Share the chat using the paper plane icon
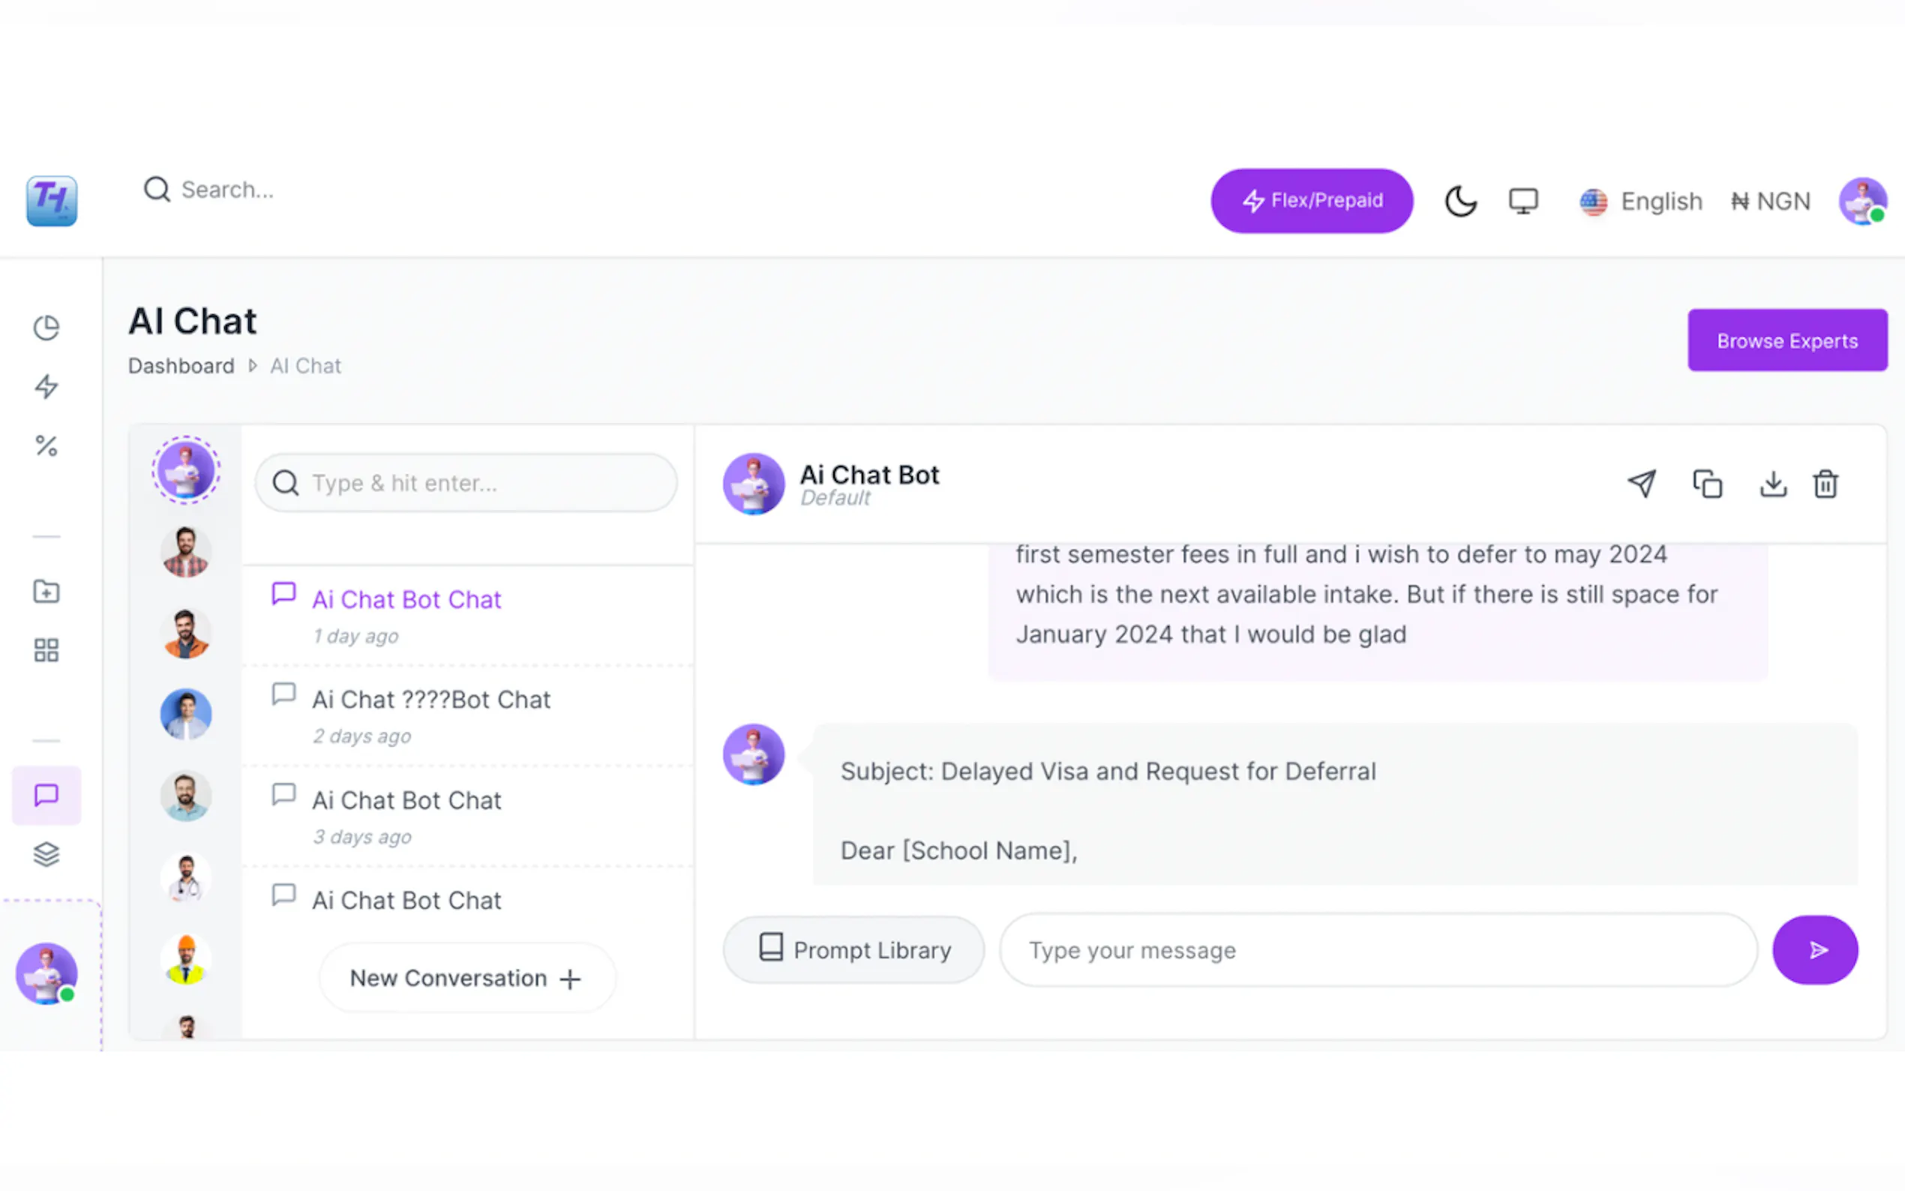 click(x=1642, y=484)
